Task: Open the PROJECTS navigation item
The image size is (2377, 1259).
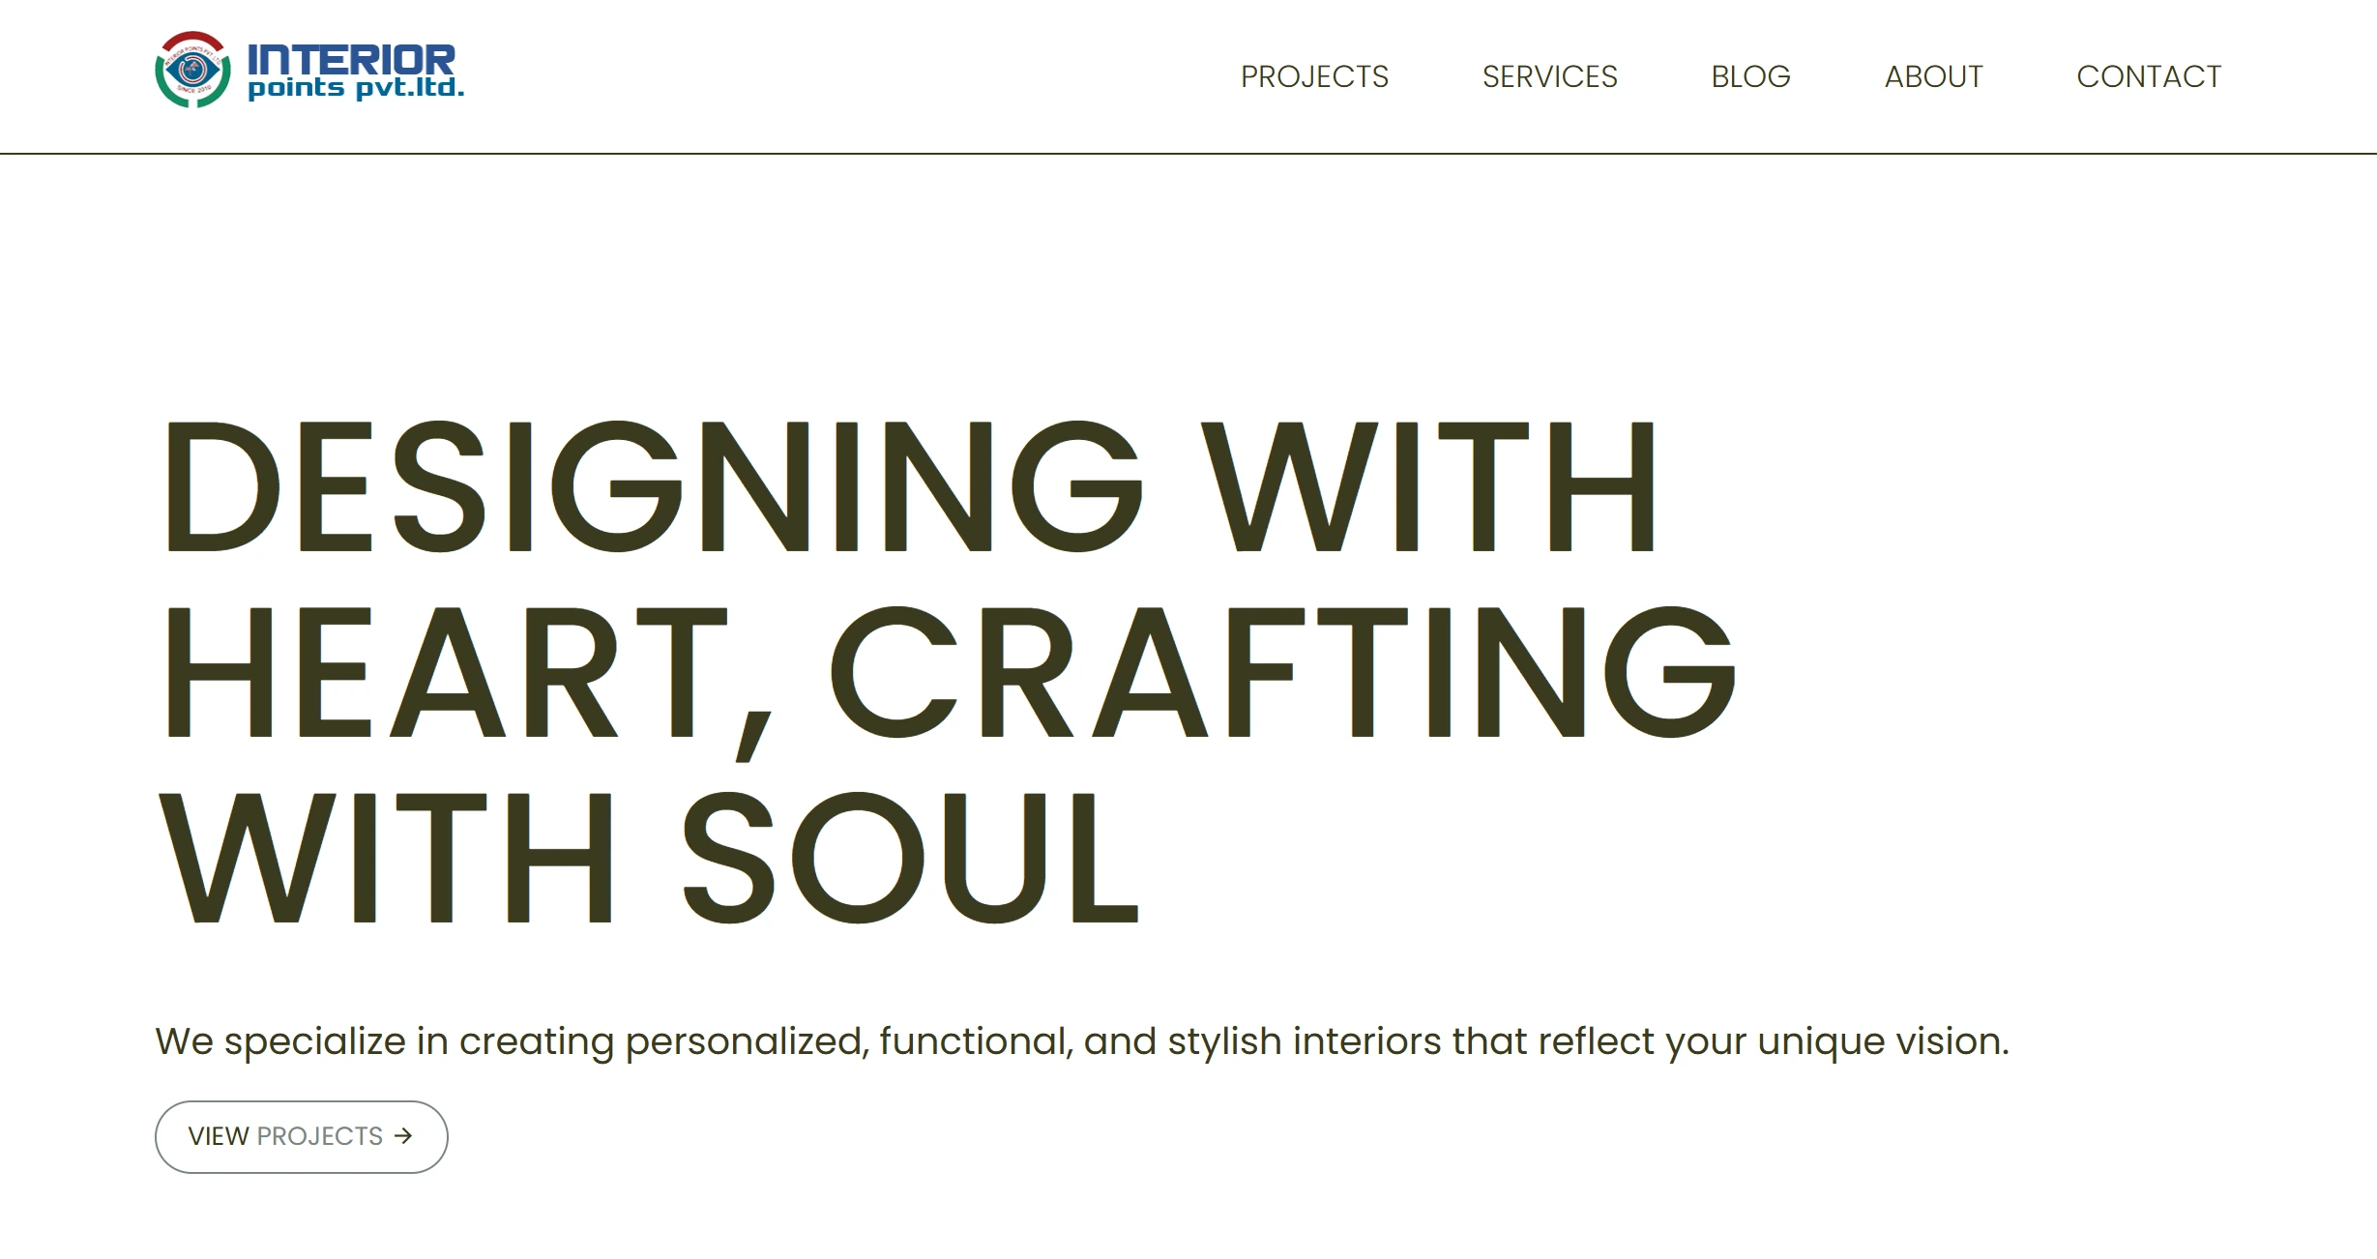Action: [1314, 76]
